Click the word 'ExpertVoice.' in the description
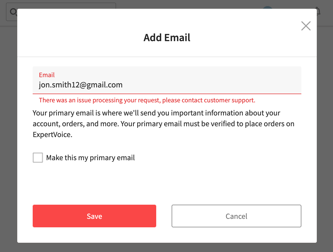333x252 pixels. click(52, 134)
